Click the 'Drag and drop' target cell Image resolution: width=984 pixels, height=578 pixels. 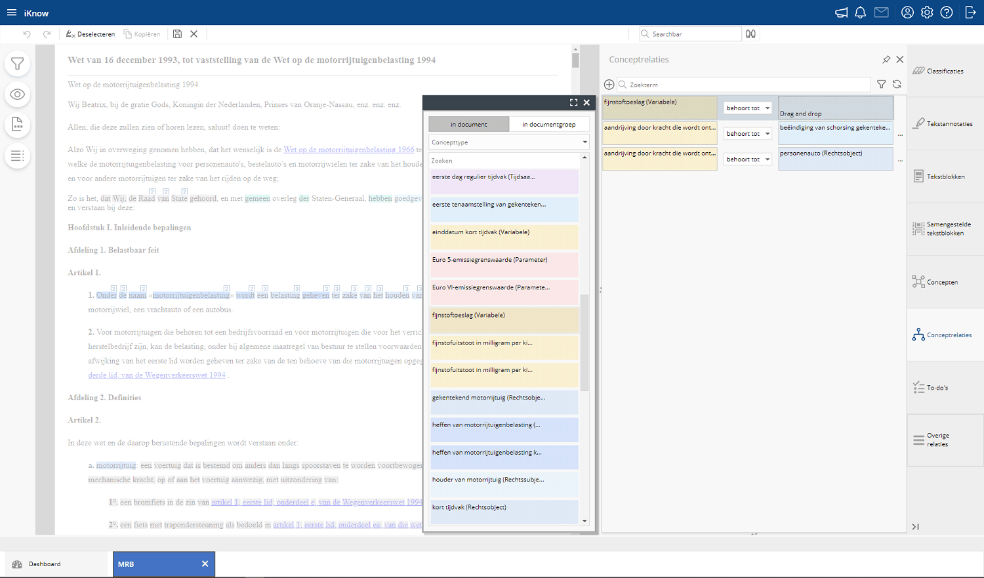pyautogui.click(x=836, y=108)
